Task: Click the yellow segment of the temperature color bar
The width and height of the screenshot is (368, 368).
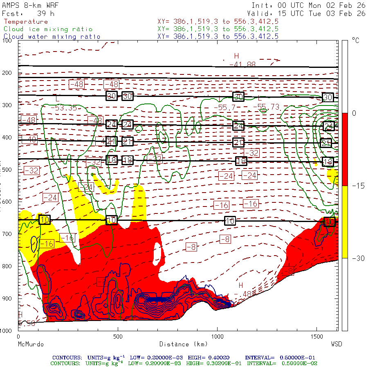Action: click(x=345, y=222)
